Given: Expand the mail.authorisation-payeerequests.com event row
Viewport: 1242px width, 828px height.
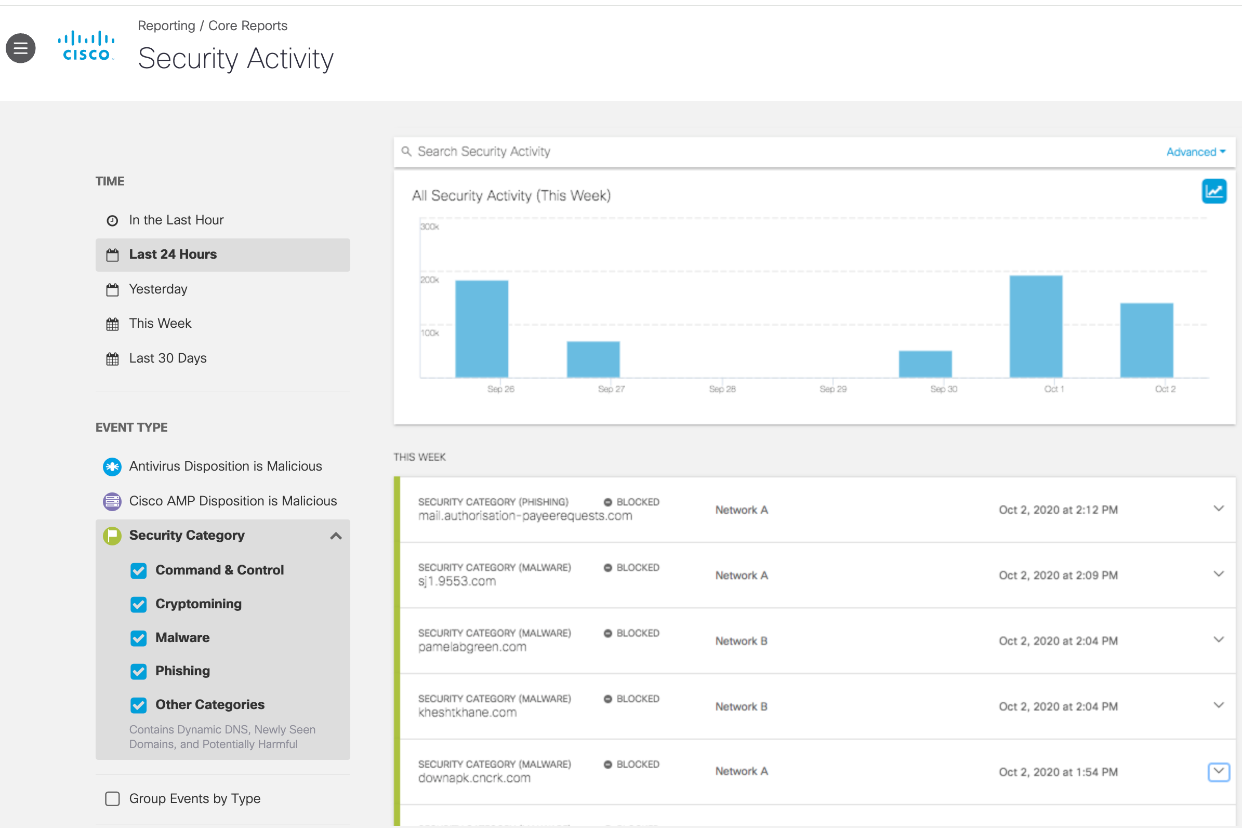Looking at the screenshot, I should [x=1218, y=509].
